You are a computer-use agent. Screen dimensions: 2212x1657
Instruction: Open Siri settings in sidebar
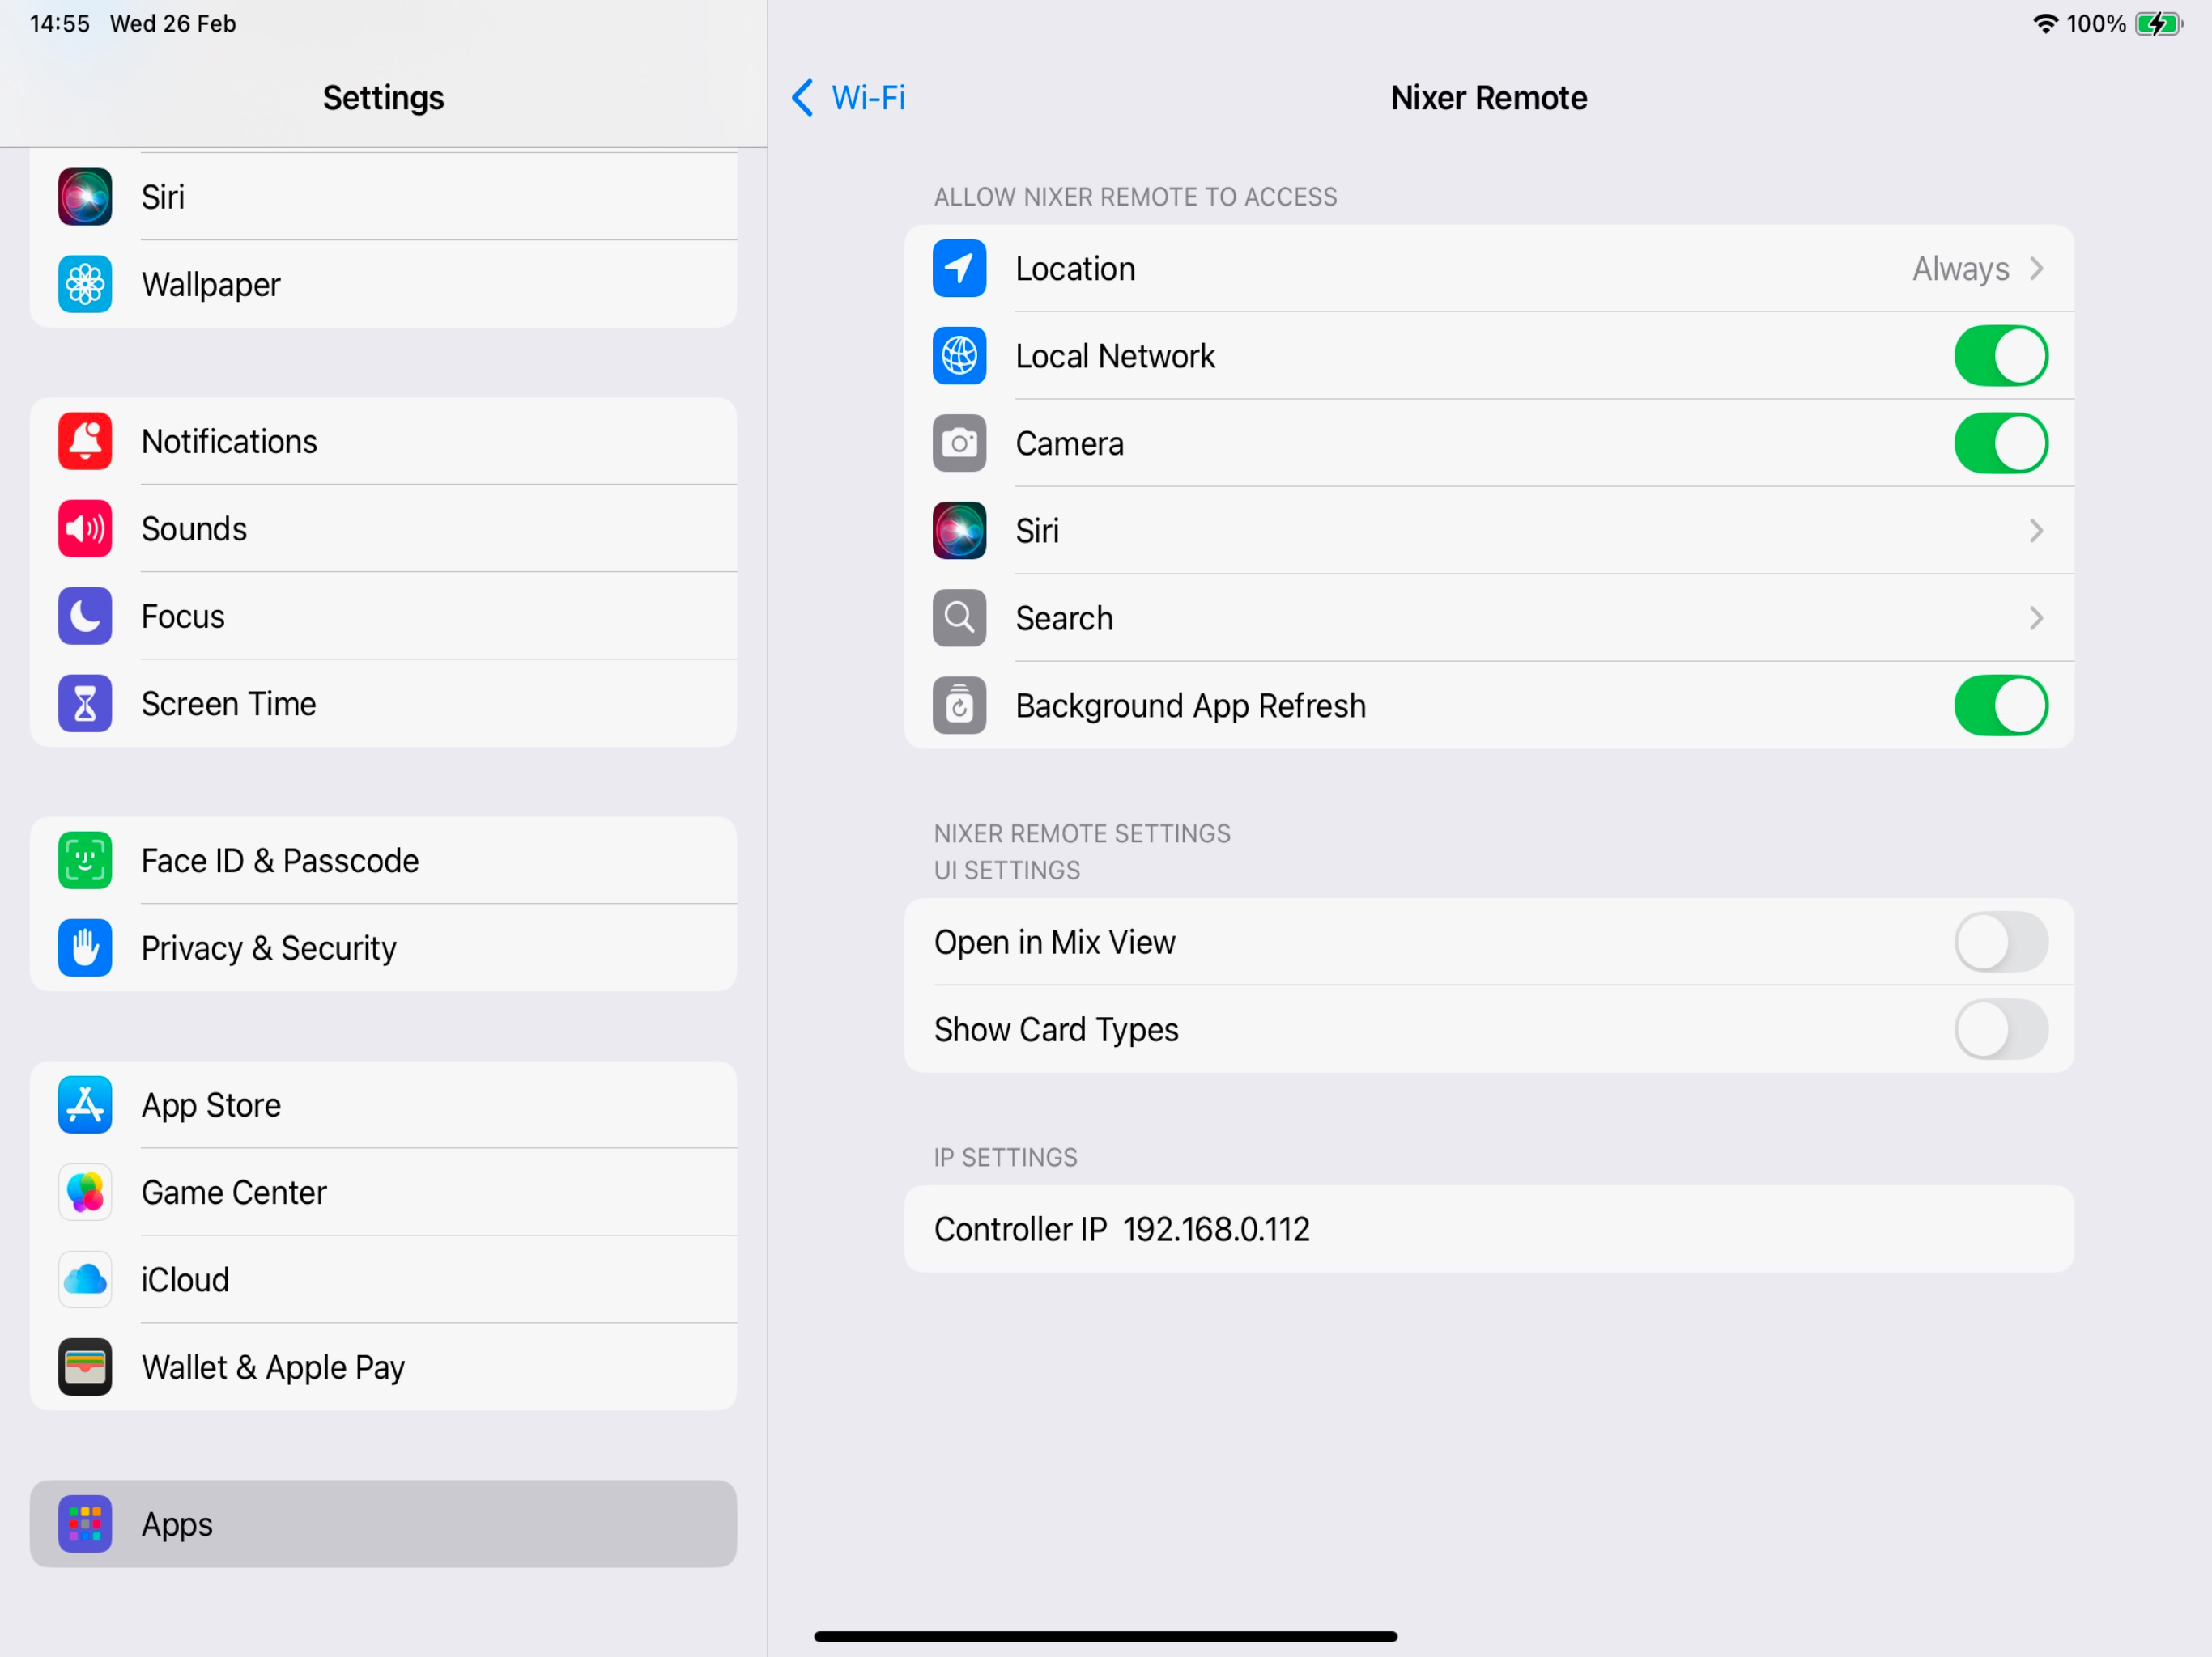pos(383,197)
